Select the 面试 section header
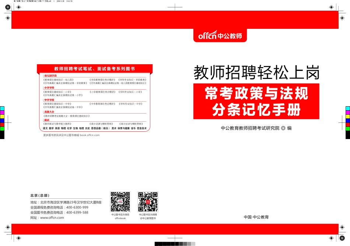 coord(47,120)
